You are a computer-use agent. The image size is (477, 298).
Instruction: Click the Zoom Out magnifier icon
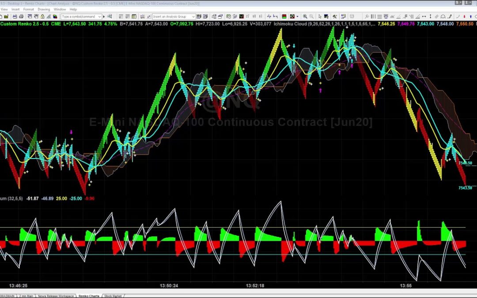tap(312, 16)
